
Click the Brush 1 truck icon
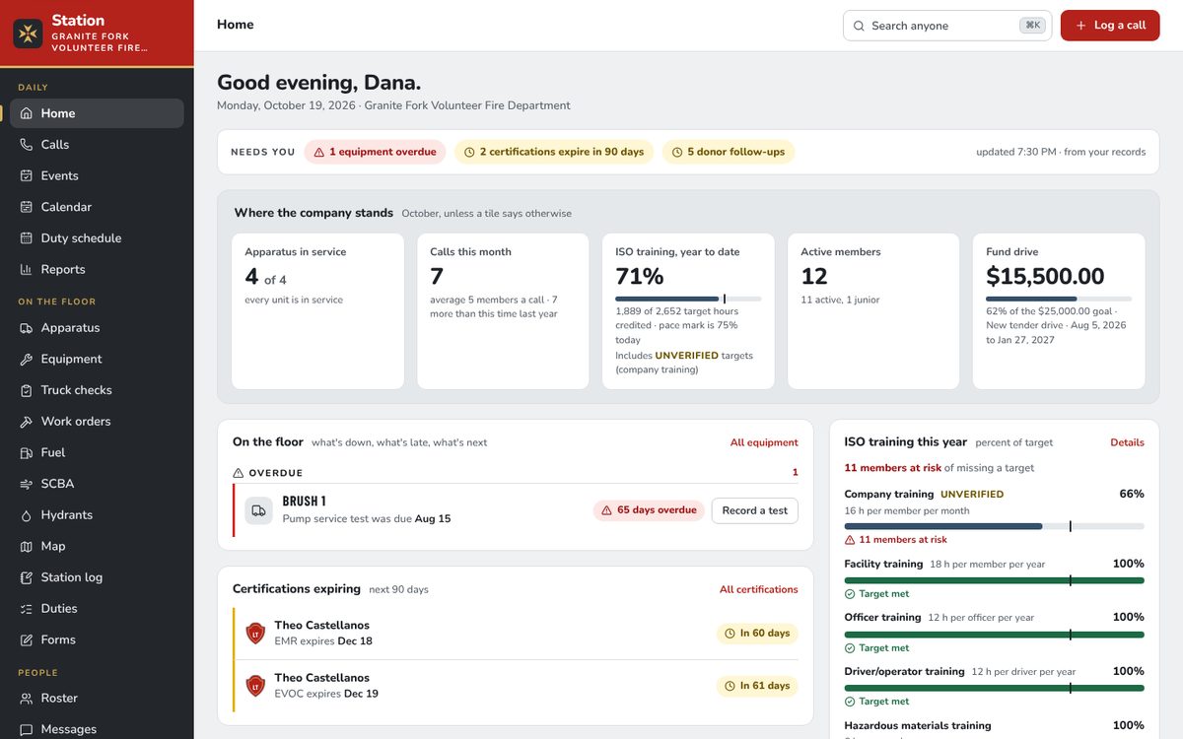click(x=258, y=510)
